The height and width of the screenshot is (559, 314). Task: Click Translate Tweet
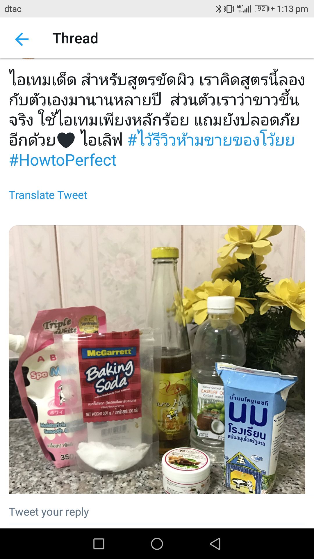coord(48,195)
